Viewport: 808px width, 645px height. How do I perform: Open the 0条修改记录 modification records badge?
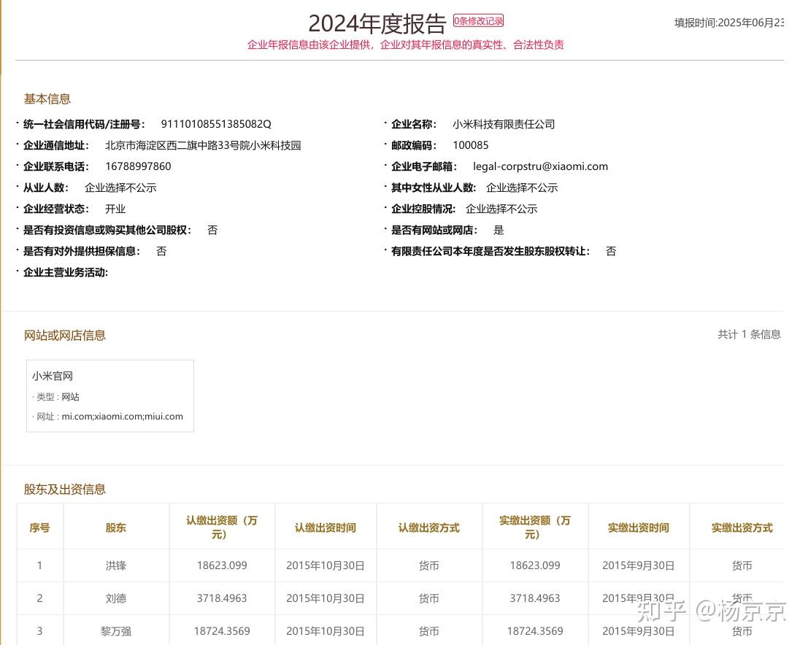click(478, 20)
